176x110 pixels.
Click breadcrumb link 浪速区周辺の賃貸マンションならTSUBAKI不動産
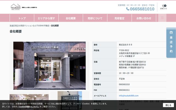pyautogui.click(x=29, y=26)
